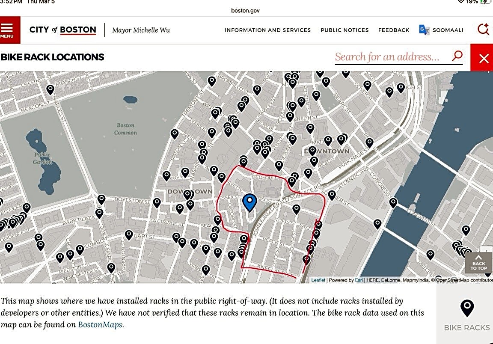Click the City of Boston logo

(62, 30)
